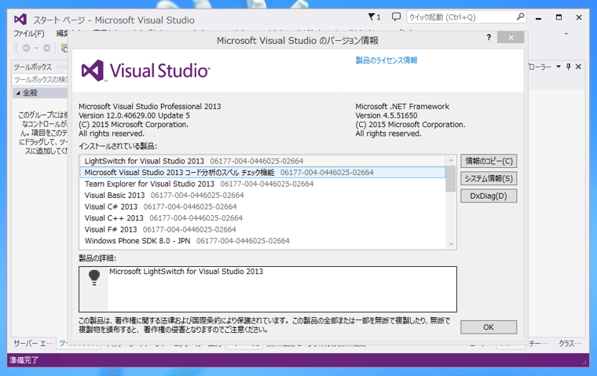This screenshot has height=376, width=597.
Task: Minimize the Visual Studio window
Action: point(538,17)
